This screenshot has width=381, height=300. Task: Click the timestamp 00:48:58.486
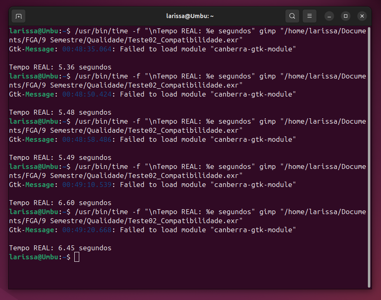[87, 140]
